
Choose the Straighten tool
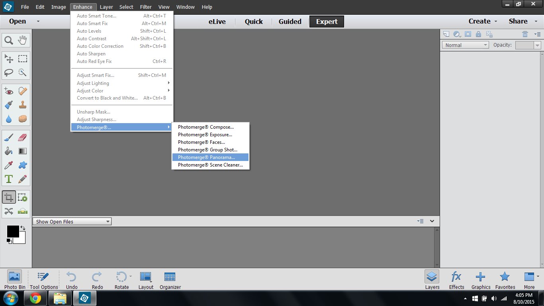[x=23, y=211]
